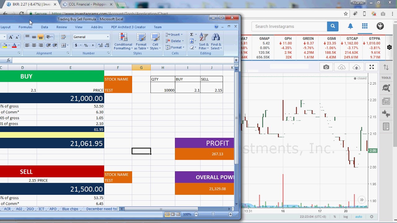Open Merge & Center dropdown arrow
397x223 pixels.
(68, 46)
